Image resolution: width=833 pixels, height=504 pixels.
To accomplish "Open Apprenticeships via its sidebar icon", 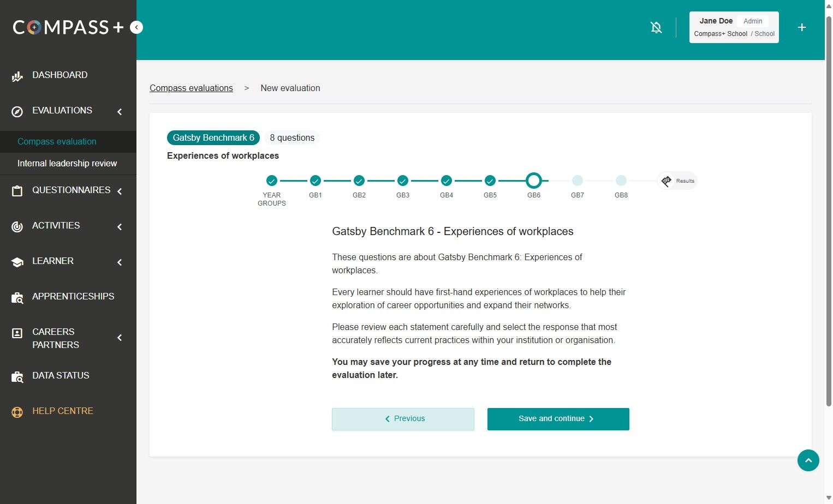I will pos(17,297).
